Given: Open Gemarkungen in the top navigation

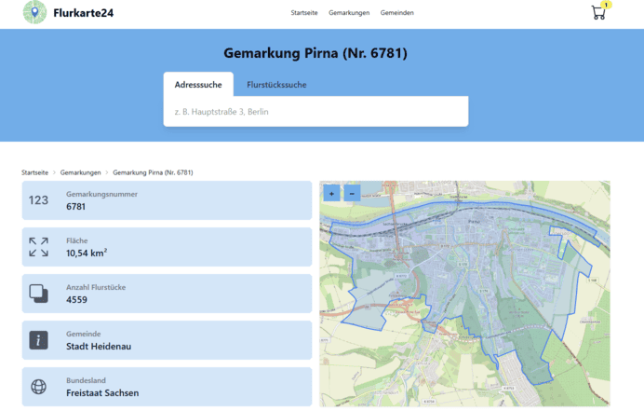Looking at the screenshot, I should tap(349, 13).
